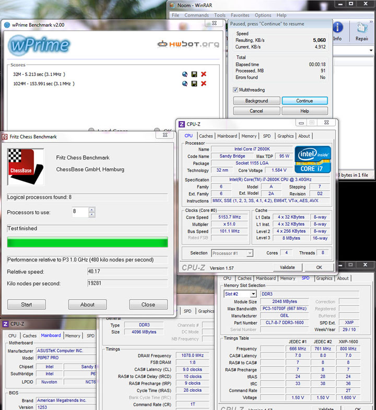Open Memory tab in Mainboard CPU-Z window

click(73, 336)
